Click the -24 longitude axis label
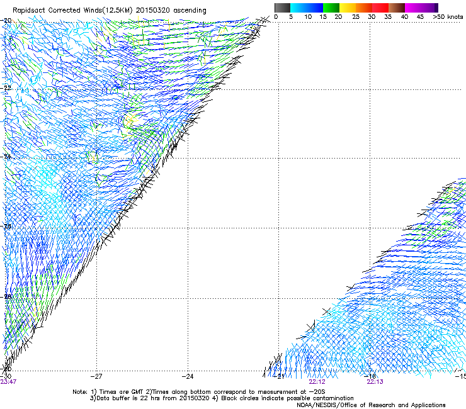This screenshot has width=466, height=409. pyautogui.click(x=188, y=376)
